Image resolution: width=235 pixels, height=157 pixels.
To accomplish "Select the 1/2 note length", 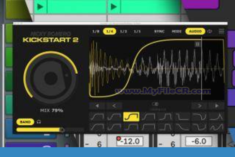I will click(123, 31).
